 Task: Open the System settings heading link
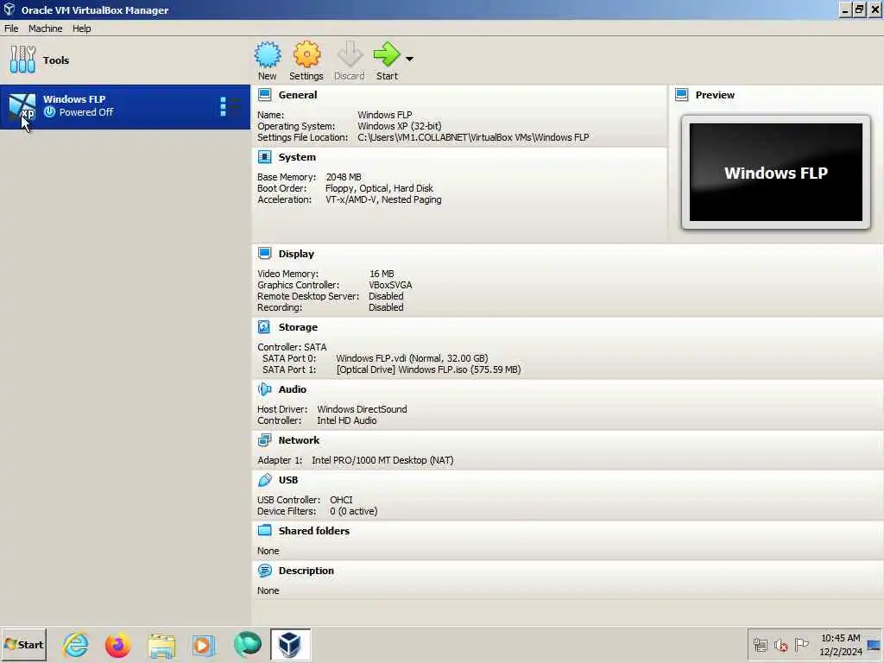point(297,157)
